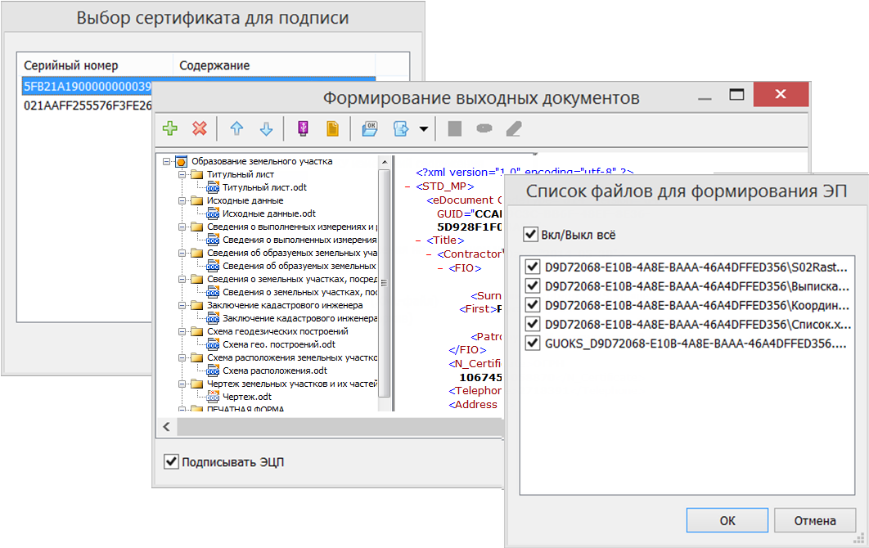This screenshot has width=869, height=548.
Task: Collapse the Титульный лист folder node
Action: tap(182, 174)
